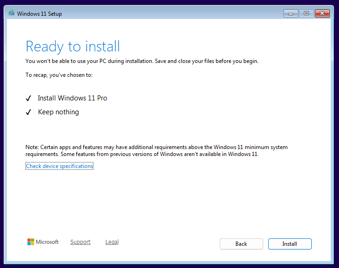The width and height of the screenshot is (339, 268).
Task: Click the Install Windows 11 Pro text
Action: (73, 98)
